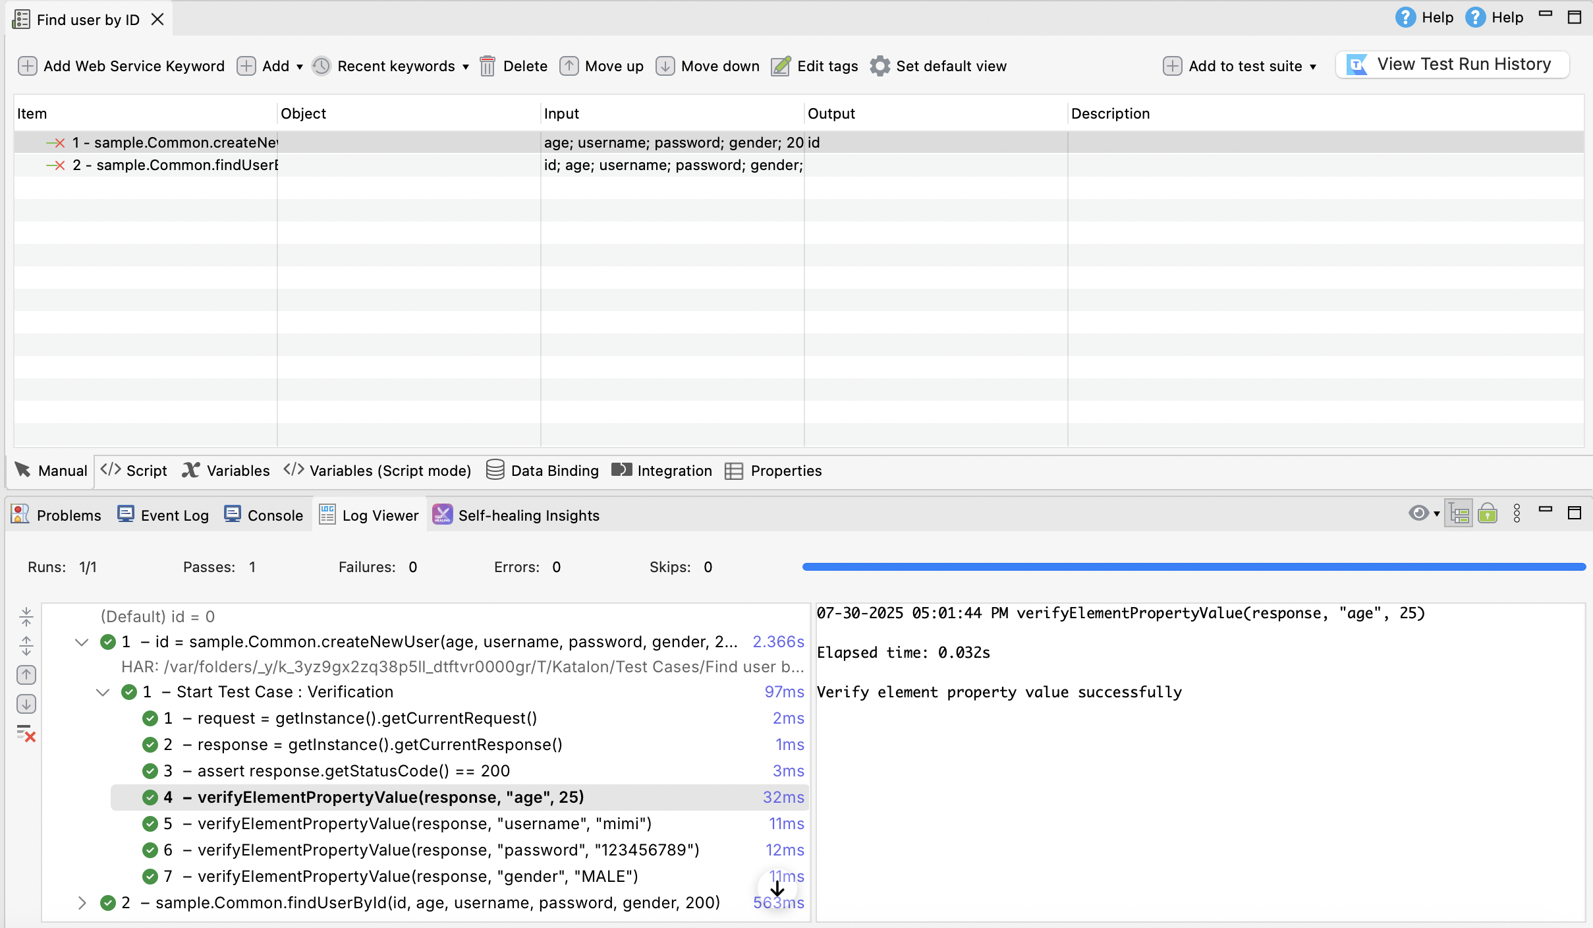Click the Edit tags pencil icon
This screenshot has width=1593, height=928.
pyautogui.click(x=781, y=66)
